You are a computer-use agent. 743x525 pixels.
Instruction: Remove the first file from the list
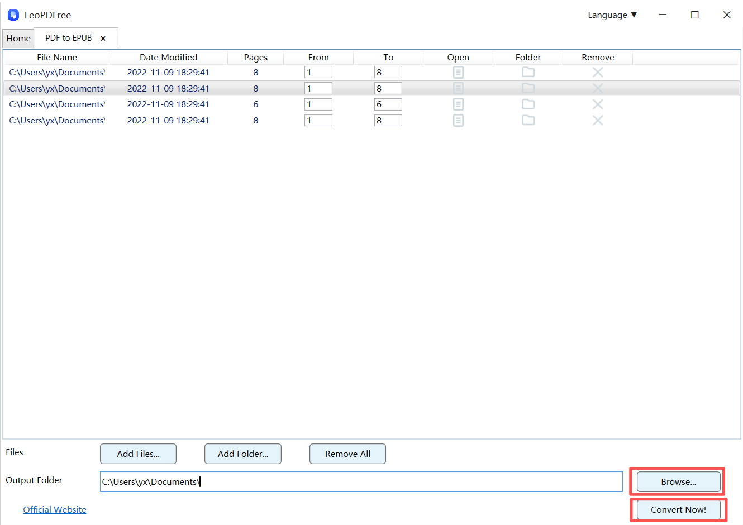598,73
